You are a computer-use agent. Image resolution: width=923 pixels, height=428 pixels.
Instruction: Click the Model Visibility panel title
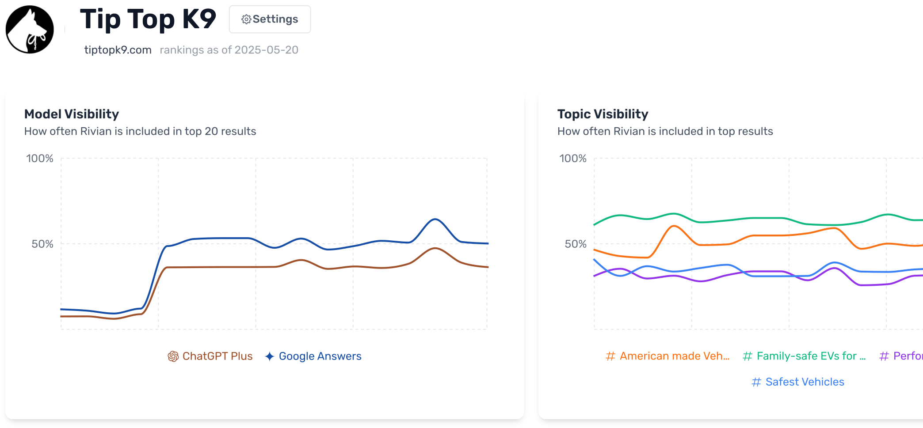tap(72, 114)
